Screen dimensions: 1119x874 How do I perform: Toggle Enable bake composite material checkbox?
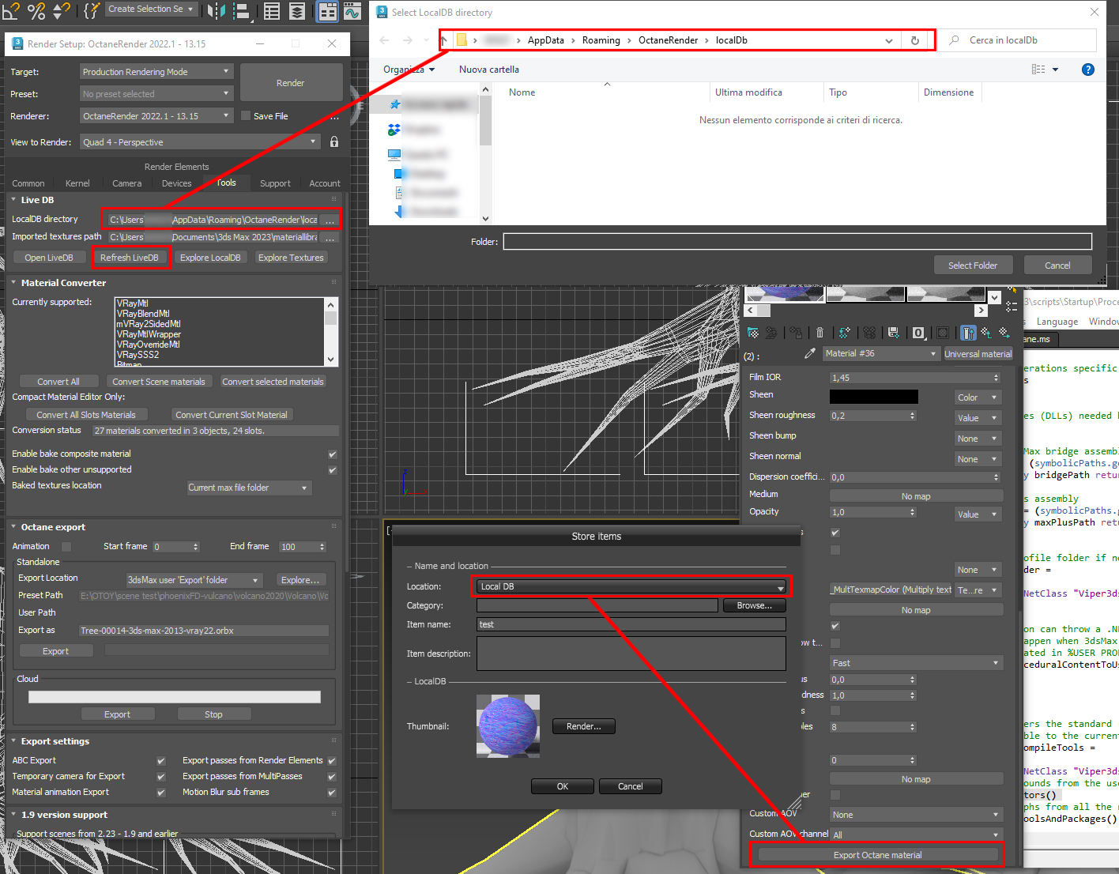pyautogui.click(x=333, y=454)
